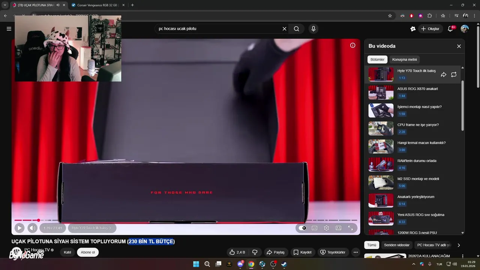The width and height of the screenshot is (480, 270).
Task: Open a new browser tab
Action: pyautogui.click(x=132, y=5)
